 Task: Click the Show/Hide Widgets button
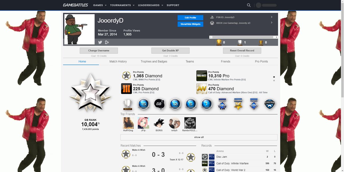190,24
